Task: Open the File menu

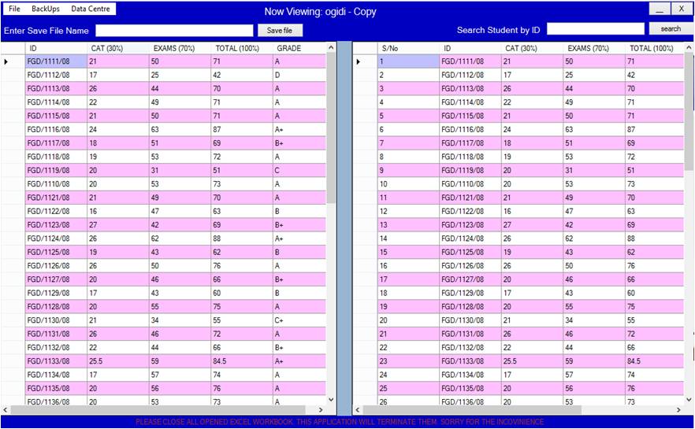Action: [x=14, y=9]
